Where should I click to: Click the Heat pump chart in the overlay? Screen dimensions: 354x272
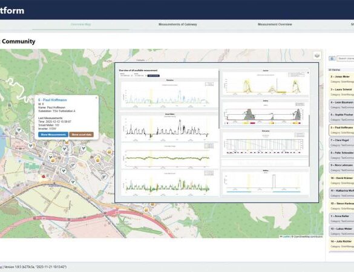pyautogui.click(x=265, y=144)
